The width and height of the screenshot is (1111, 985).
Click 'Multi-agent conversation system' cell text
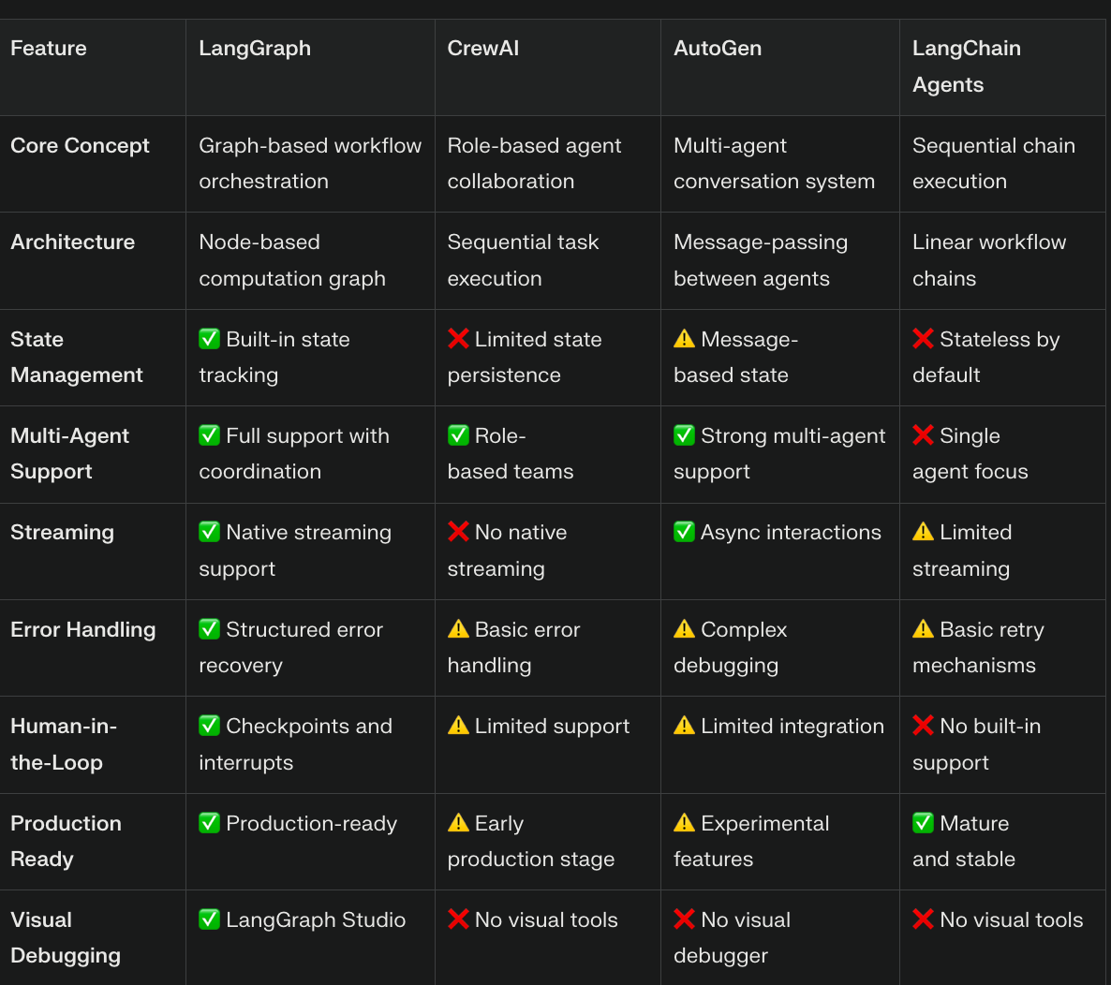[x=775, y=164]
